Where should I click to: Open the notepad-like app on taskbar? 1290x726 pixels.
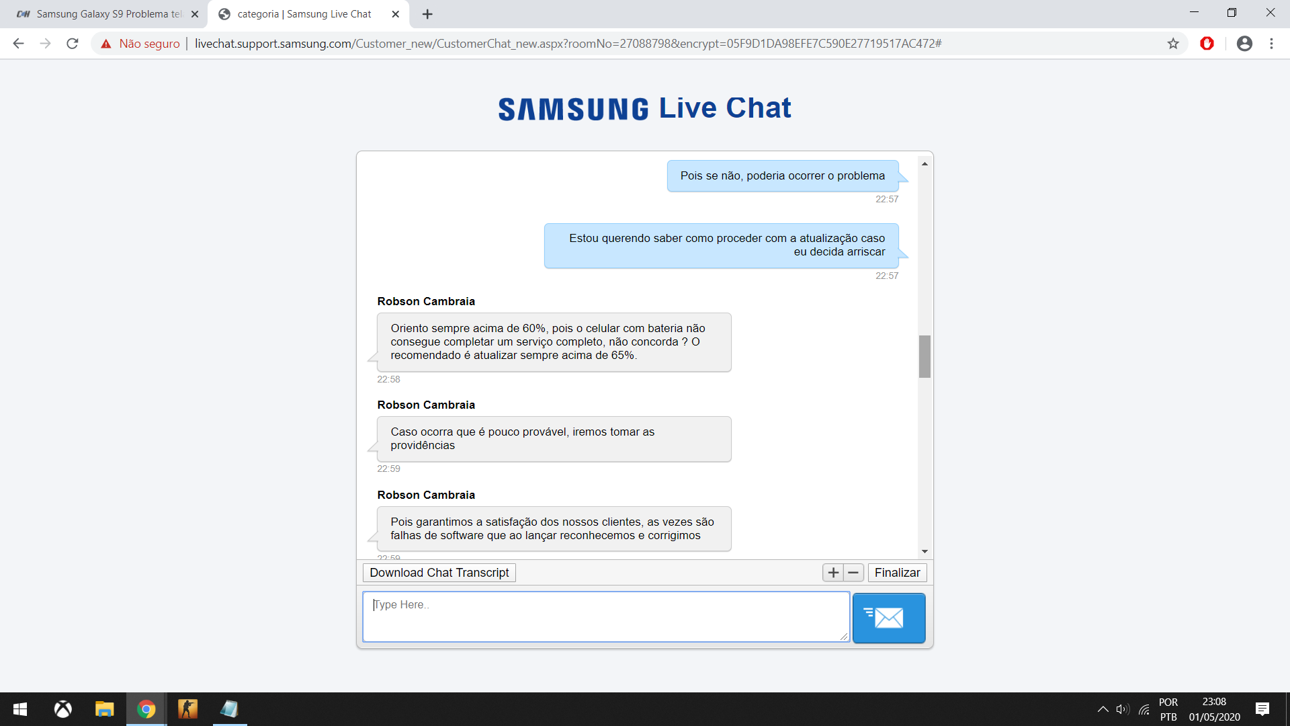click(229, 709)
